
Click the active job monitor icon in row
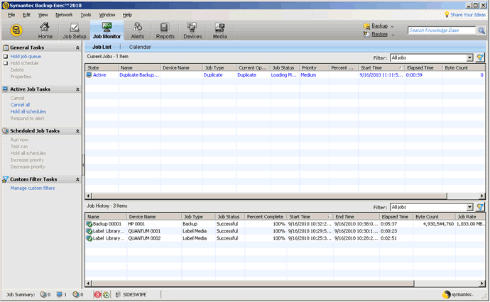tap(89, 75)
